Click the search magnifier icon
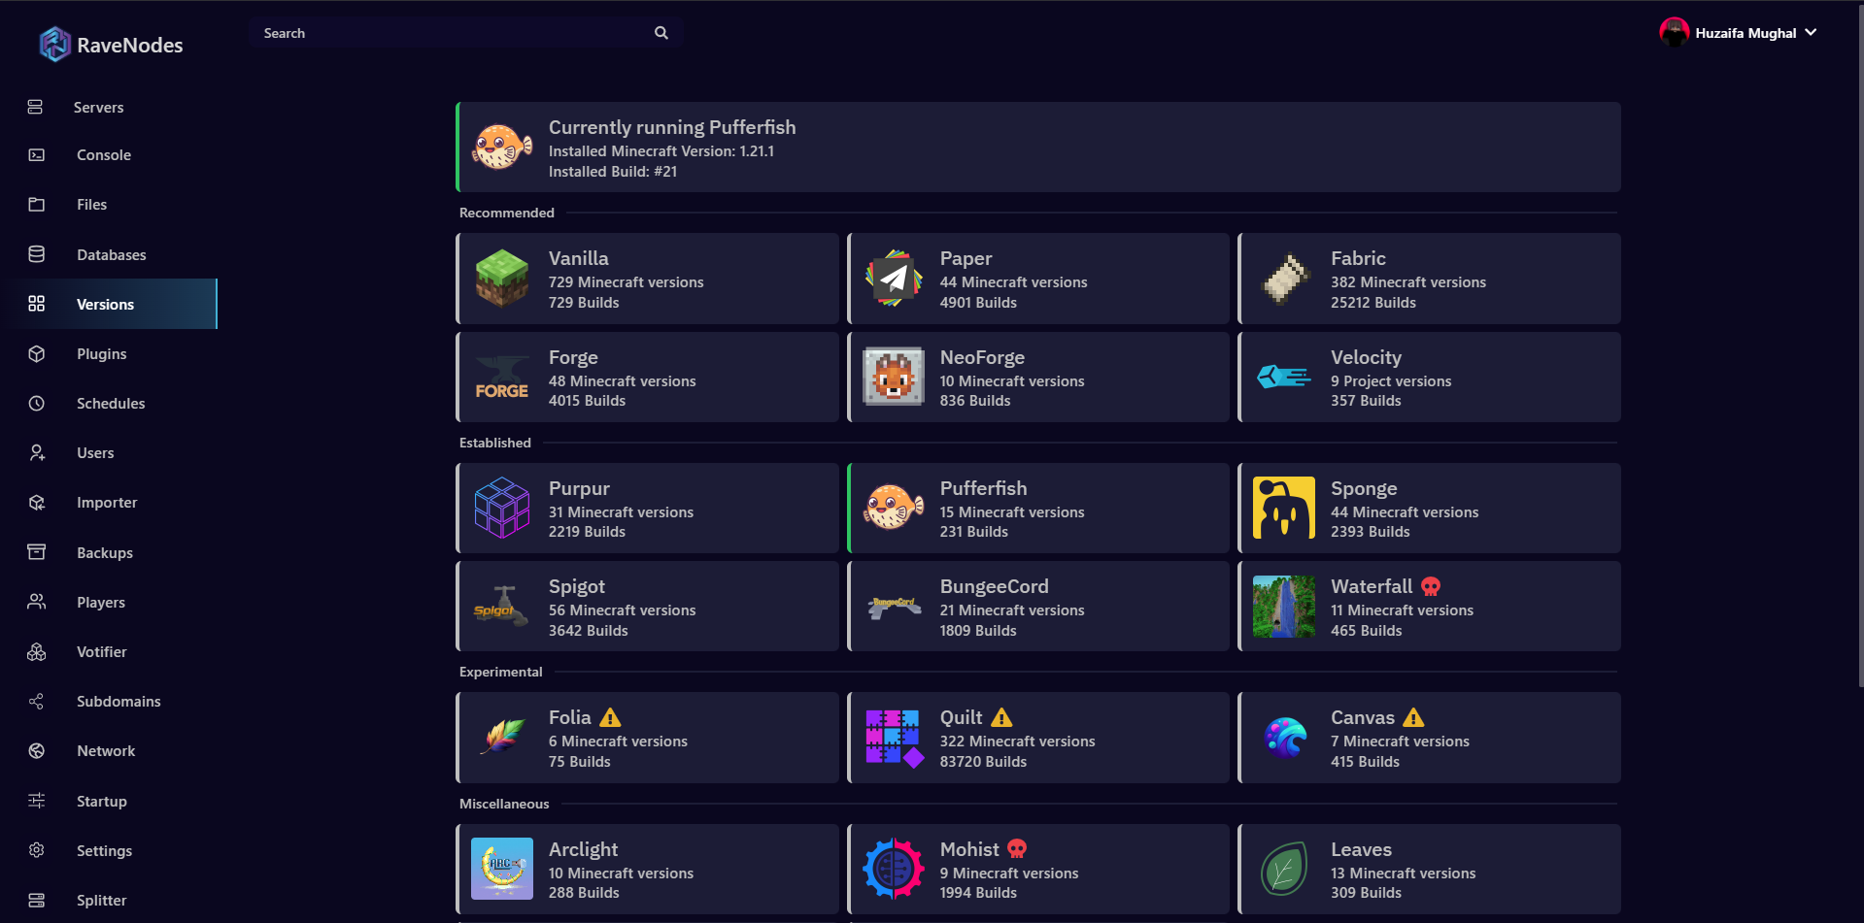Image resolution: width=1864 pixels, height=923 pixels. click(x=661, y=33)
